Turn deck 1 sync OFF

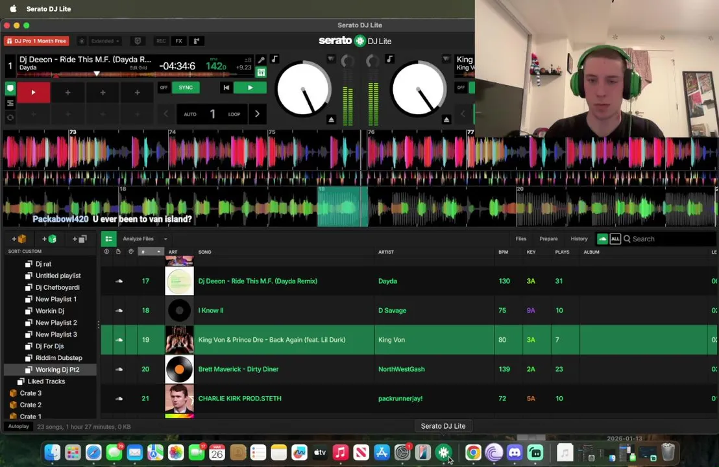(x=164, y=88)
